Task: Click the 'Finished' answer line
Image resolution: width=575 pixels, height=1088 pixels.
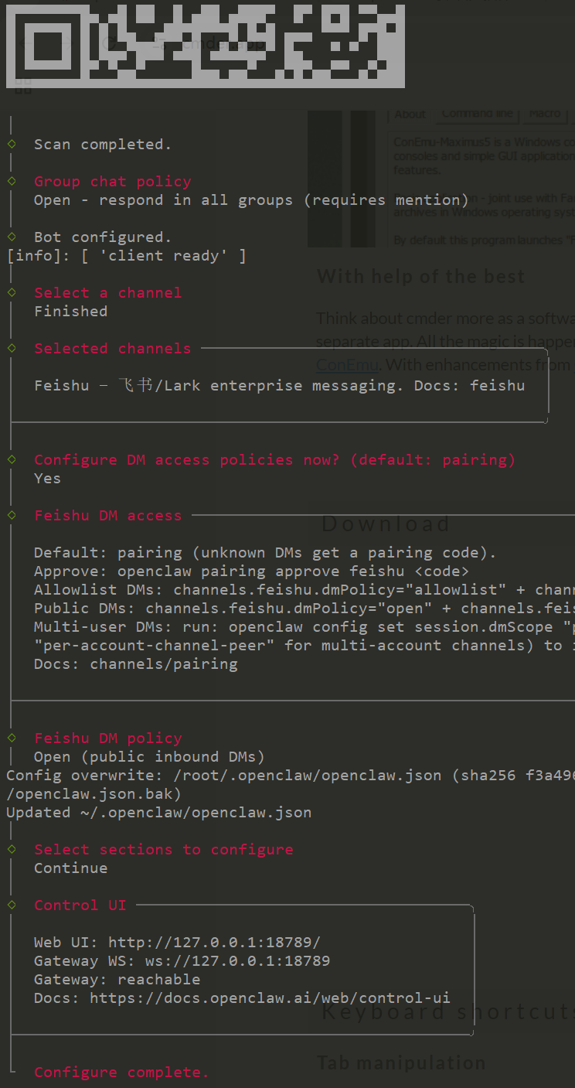Action: pos(70,312)
